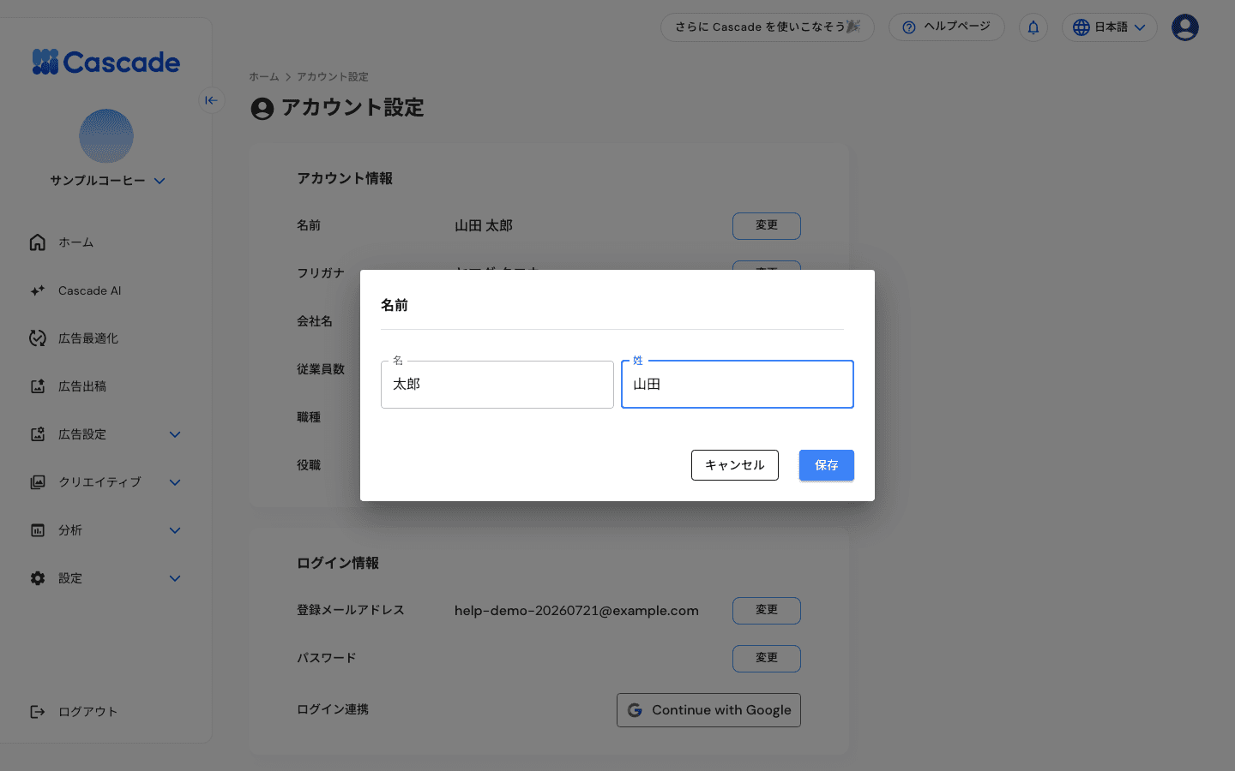Click the 広告設定 icon

point(38,434)
